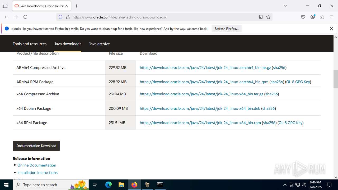The width and height of the screenshot is (338, 190).
Task: Go back with the back arrow
Action: click(6, 17)
